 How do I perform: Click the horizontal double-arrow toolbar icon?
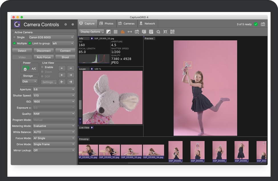[x=130, y=32]
